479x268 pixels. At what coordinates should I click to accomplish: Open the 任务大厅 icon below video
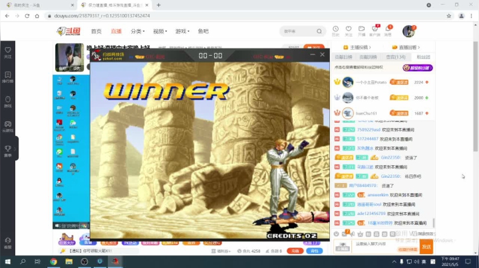coord(67,239)
